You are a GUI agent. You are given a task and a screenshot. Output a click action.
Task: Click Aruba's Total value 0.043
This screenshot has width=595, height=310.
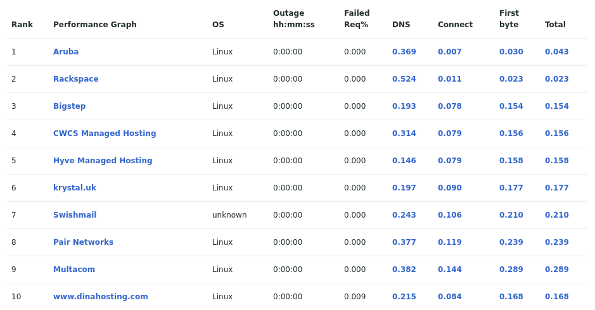(x=557, y=51)
